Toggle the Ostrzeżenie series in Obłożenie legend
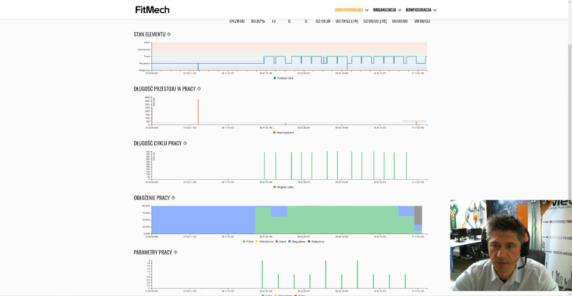572x296 pixels. click(264, 241)
